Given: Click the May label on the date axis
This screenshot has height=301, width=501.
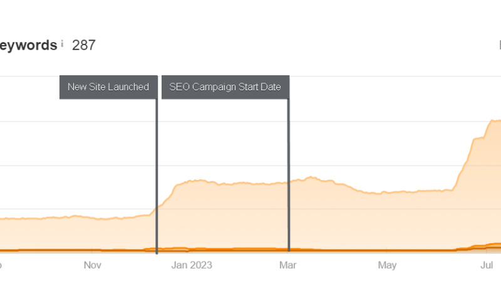Looking at the screenshot, I should click(387, 265).
